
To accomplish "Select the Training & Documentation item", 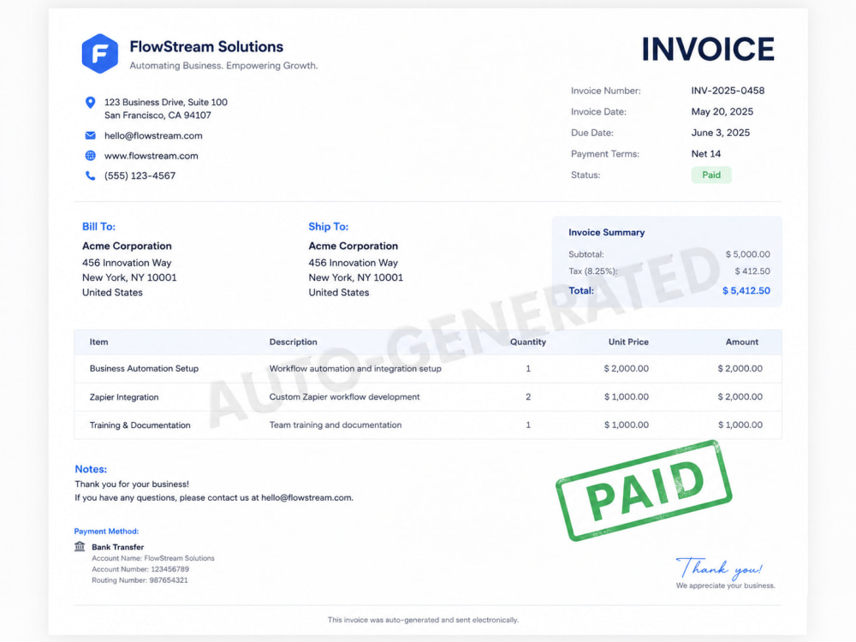I will coord(140,425).
